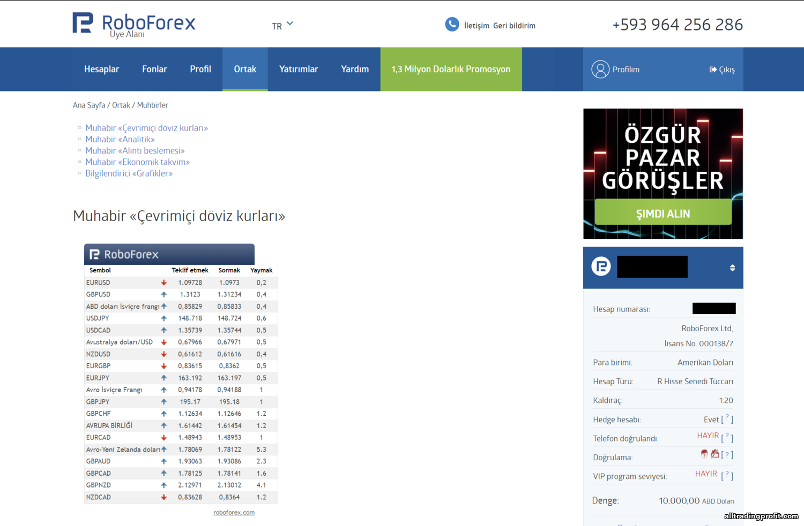Click the Avustralya doları/USD row label
Image resolution: width=804 pixels, height=526 pixels.
coord(120,342)
